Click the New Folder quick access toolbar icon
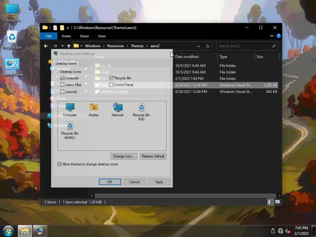Screen dimensions: 316x237 click(x=62, y=28)
